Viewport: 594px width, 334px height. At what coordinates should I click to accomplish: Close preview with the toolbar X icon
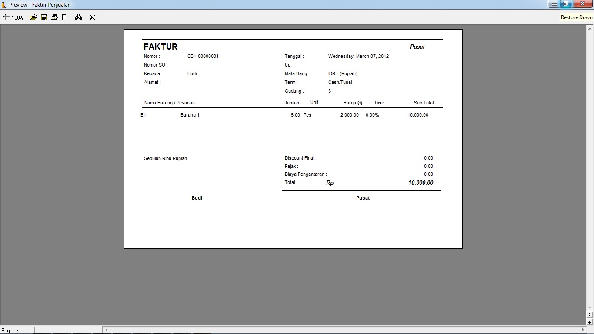click(92, 17)
